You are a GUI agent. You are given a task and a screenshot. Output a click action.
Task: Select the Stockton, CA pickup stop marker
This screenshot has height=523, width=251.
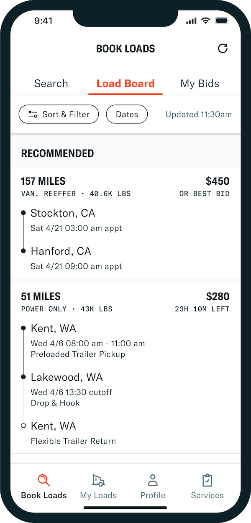pyautogui.click(x=24, y=212)
